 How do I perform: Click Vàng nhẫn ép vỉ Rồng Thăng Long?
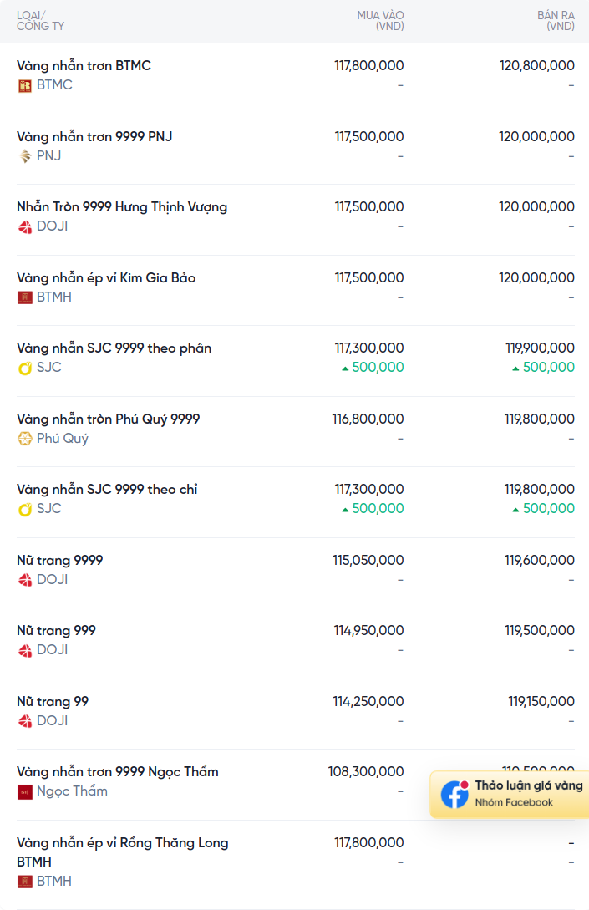122,843
